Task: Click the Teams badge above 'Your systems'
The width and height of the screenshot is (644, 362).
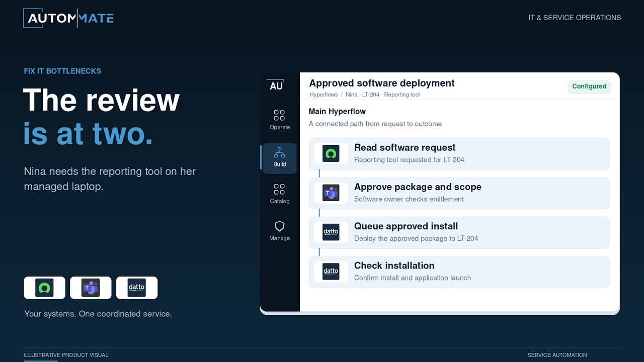Action: click(x=91, y=288)
